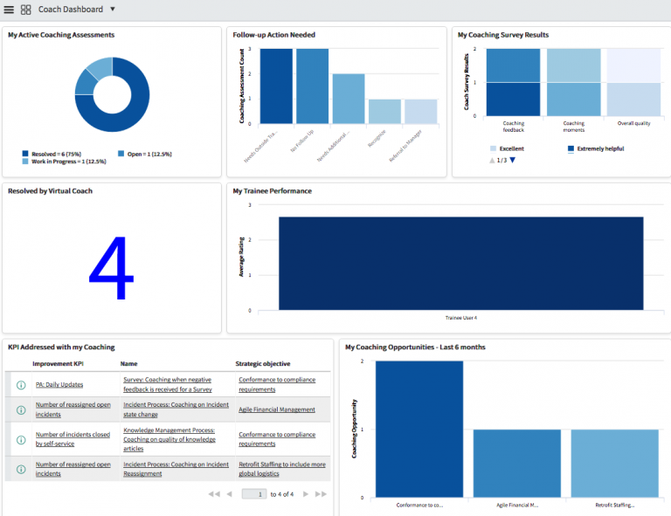Image resolution: width=671 pixels, height=516 pixels.
Task: Show next legend page in survey results
Action: click(x=513, y=160)
